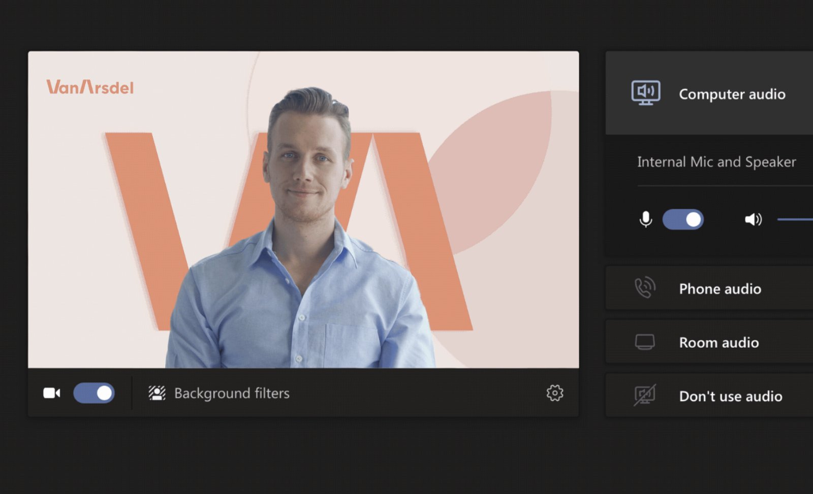Click the crossed-out Don't use audio icon
Image resolution: width=813 pixels, height=494 pixels.
click(645, 396)
